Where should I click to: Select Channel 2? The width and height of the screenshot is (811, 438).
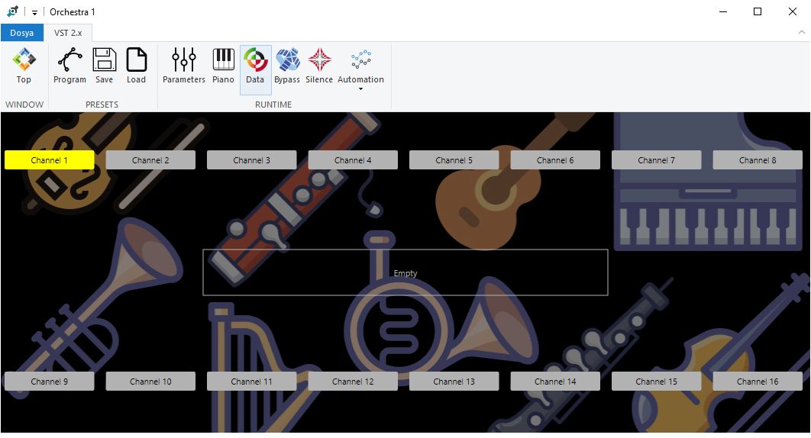[x=150, y=160]
